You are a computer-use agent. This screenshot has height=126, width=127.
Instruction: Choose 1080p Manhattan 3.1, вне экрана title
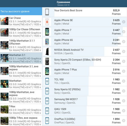[x=24, y=68]
